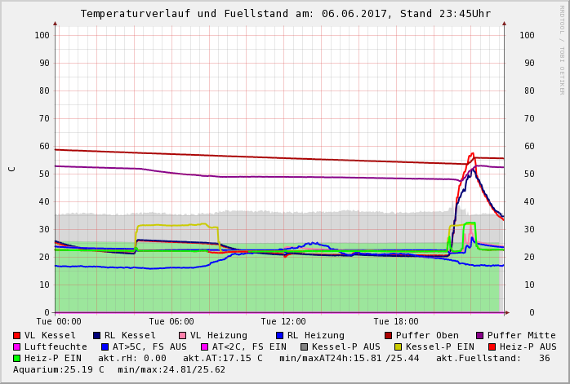570x384 pixels.
Task: Click the Tue 18:00 time axis label
Action: 396,322
